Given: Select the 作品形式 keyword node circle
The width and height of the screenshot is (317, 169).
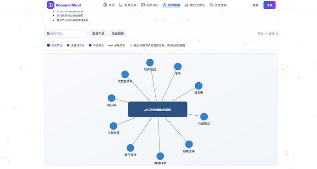Looking at the screenshot, I should 204,117.
